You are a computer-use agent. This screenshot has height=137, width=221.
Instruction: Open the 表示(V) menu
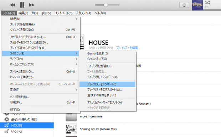pos(46,13)
